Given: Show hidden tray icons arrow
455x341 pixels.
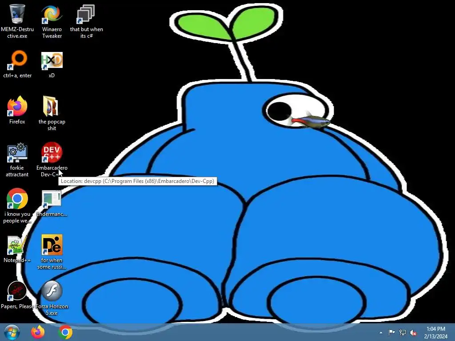Looking at the screenshot, I should point(381,333).
